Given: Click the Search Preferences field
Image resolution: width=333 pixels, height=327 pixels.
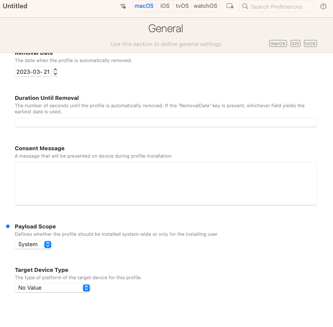Looking at the screenshot, I should 280,7.
